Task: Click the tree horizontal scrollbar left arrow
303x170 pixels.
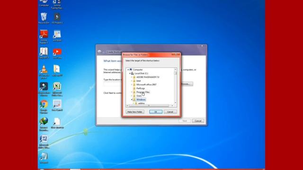Action: pyautogui.click(x=127, y=106)
